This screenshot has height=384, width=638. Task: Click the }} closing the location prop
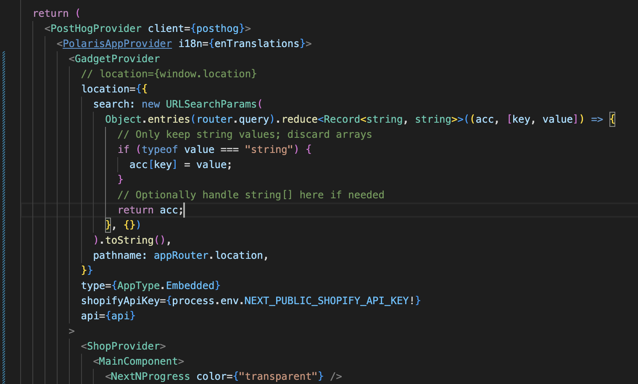pos(87,271)
